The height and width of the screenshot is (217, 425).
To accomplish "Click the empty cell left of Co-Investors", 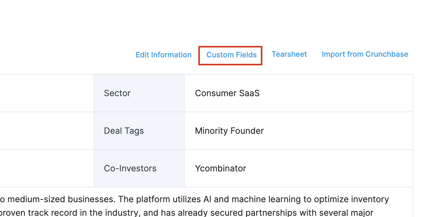I will (46, 168).
